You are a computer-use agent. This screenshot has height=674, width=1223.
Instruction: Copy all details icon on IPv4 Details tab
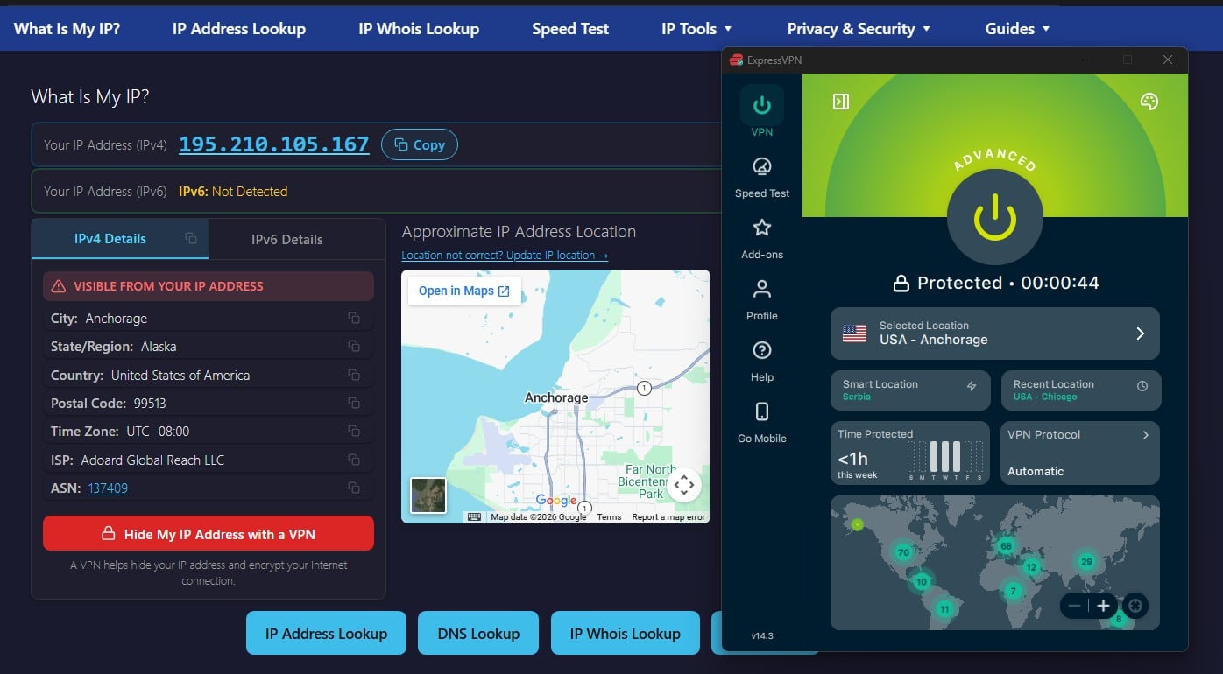191,238
